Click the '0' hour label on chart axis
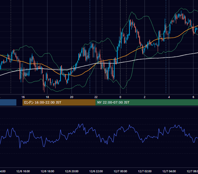198x174 pixels. (x=120, y=97)
